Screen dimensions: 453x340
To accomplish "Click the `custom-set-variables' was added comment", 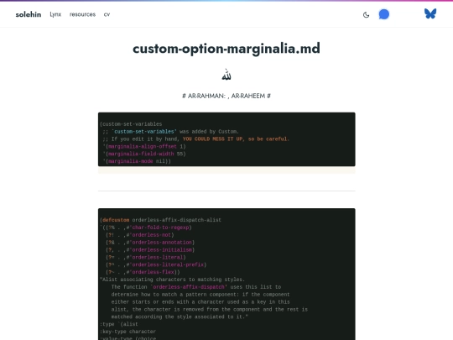I will (171, 132).
